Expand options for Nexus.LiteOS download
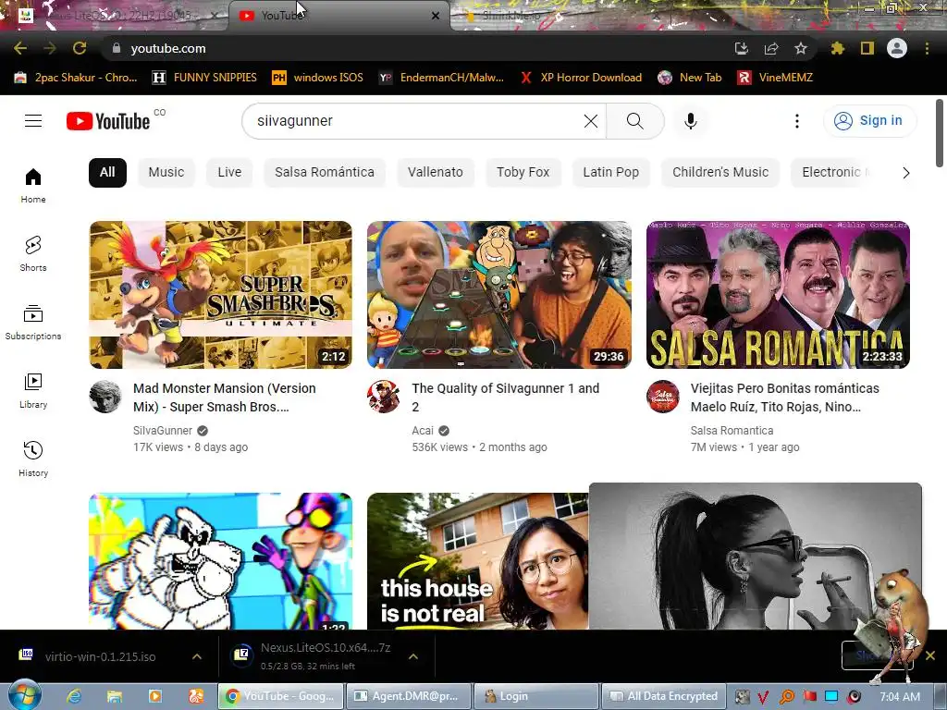 [413, 656]
